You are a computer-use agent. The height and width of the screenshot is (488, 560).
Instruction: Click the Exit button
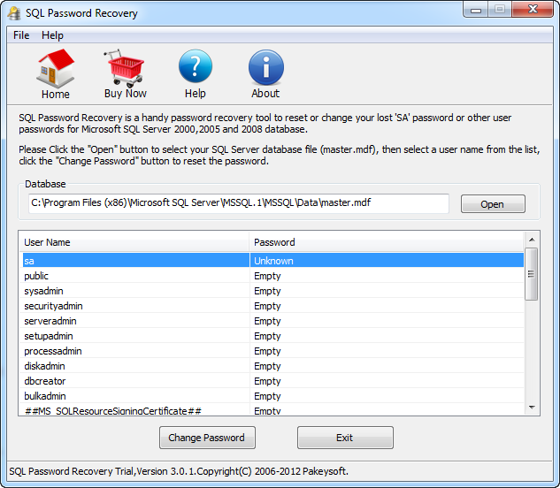click(345, 438)
